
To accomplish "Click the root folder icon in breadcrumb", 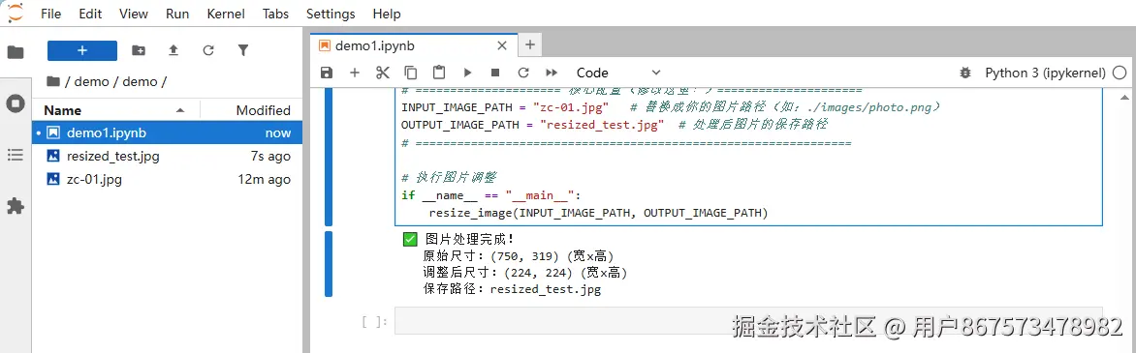I will click(x=53, y=81).
